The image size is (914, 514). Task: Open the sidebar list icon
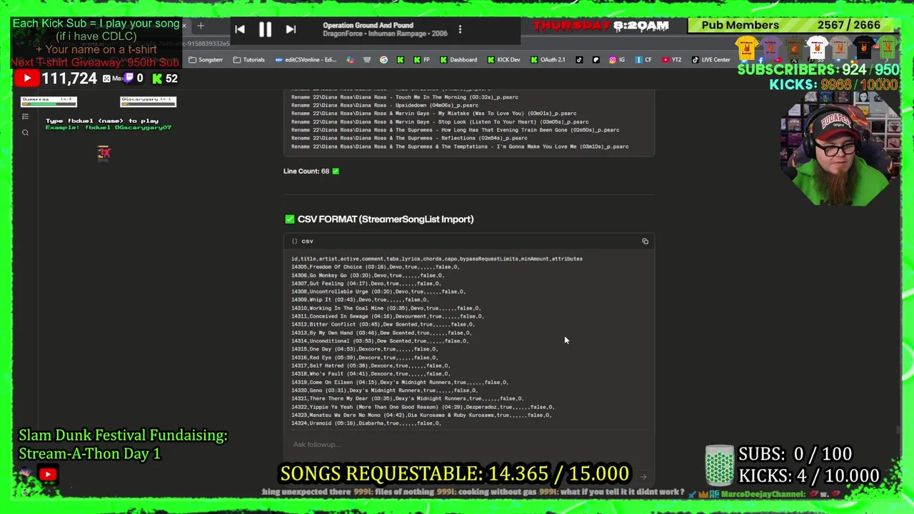tap(25, 116)
